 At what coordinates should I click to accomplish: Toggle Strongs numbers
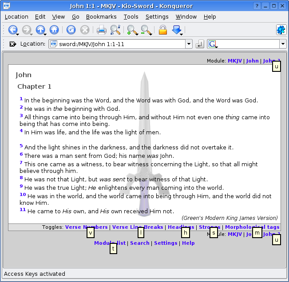click(x=210, y=227)
